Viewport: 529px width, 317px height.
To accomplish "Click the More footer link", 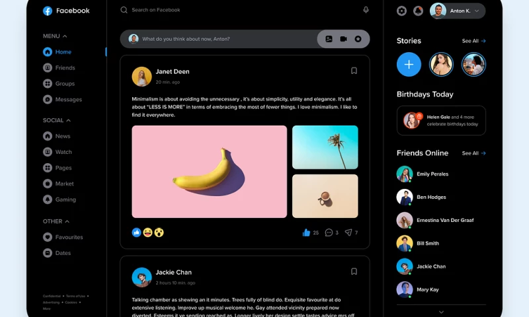I will (46, 308).
